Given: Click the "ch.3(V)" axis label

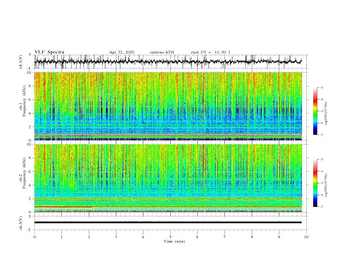Looking at the screenshot, I should pos(21,223).
